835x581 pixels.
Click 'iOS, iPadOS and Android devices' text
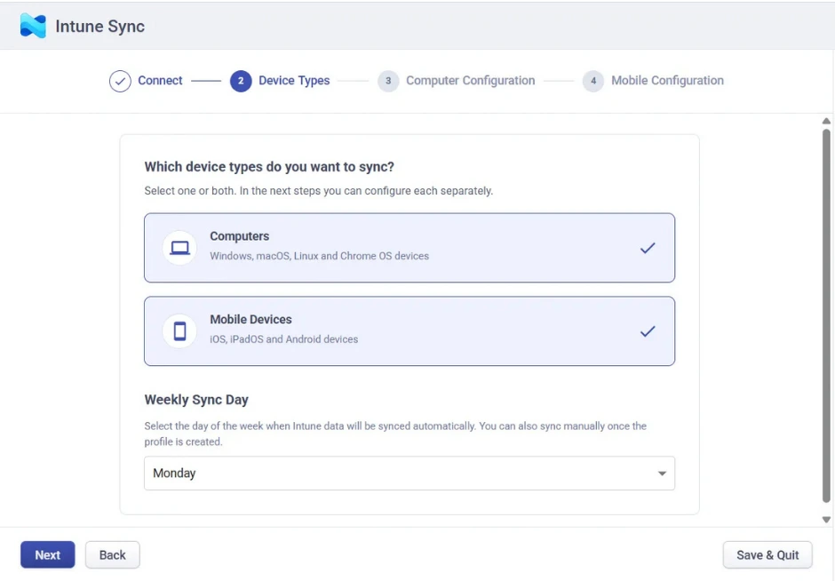(284, 339)
